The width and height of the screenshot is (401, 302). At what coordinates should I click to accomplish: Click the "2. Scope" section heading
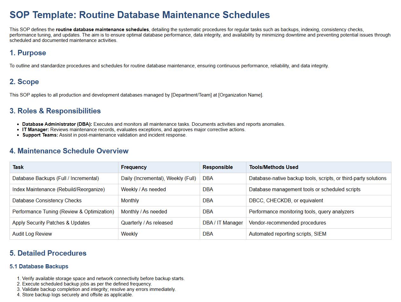click(24, 82)
